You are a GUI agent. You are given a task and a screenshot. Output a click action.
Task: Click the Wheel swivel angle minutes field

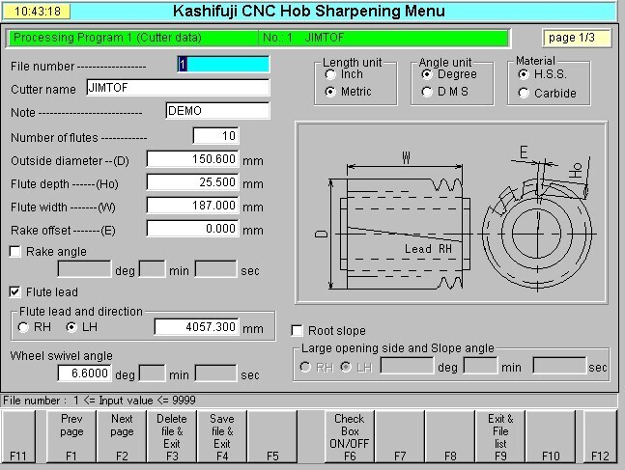click(x=152, y=373)
